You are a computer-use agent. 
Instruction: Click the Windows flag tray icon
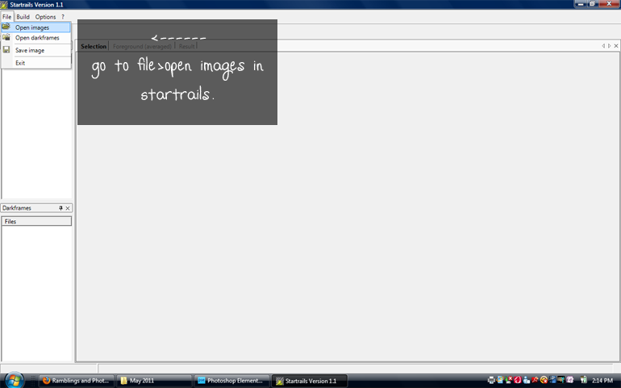[x=500, y=380]
